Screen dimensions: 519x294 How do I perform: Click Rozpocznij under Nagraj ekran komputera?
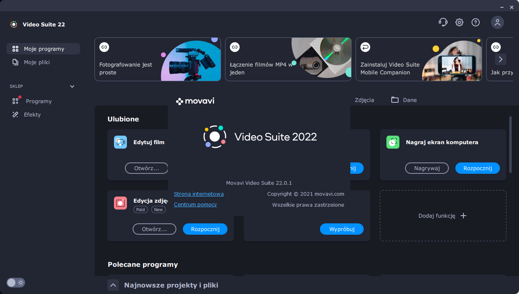pos(478,168)
